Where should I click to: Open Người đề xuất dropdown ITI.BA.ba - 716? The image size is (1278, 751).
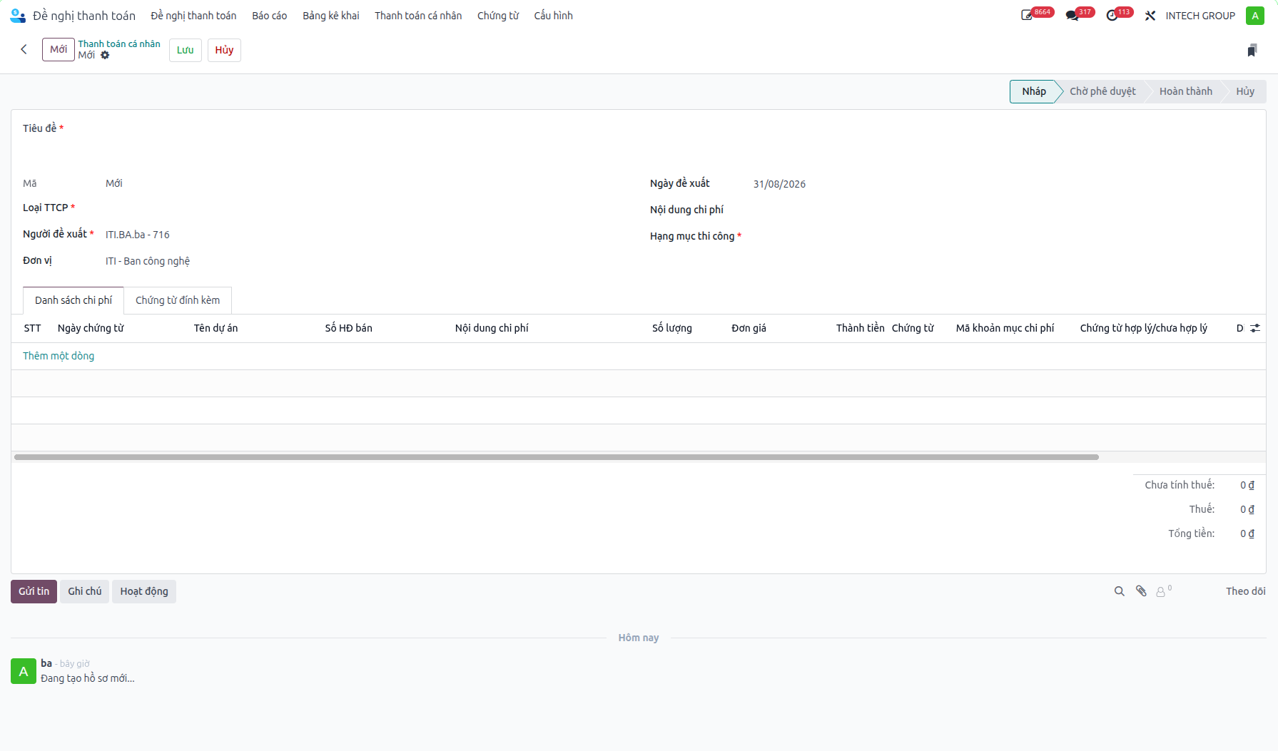pyautogui.click(x=367, y=235)
